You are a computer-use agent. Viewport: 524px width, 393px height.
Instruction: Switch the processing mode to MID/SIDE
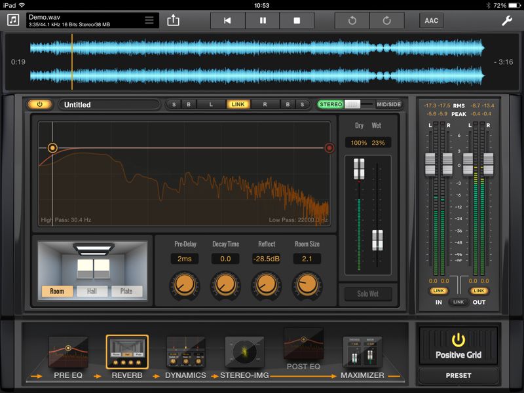[x=388, y=104]
